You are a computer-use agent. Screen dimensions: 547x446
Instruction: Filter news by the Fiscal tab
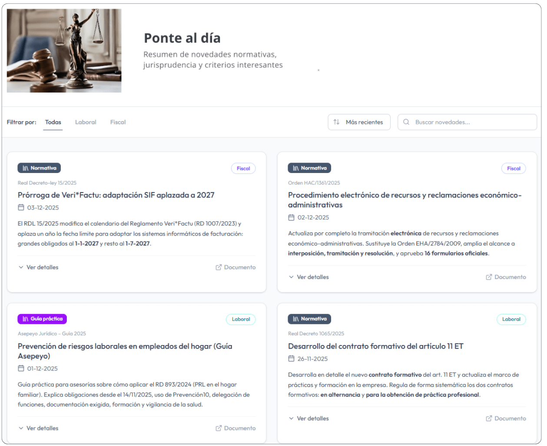coord(118,122)
